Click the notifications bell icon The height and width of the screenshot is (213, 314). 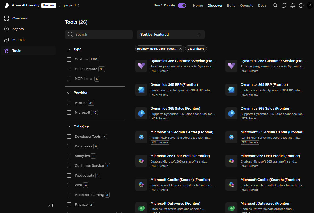pyautogui.click(x=293, y=5)
